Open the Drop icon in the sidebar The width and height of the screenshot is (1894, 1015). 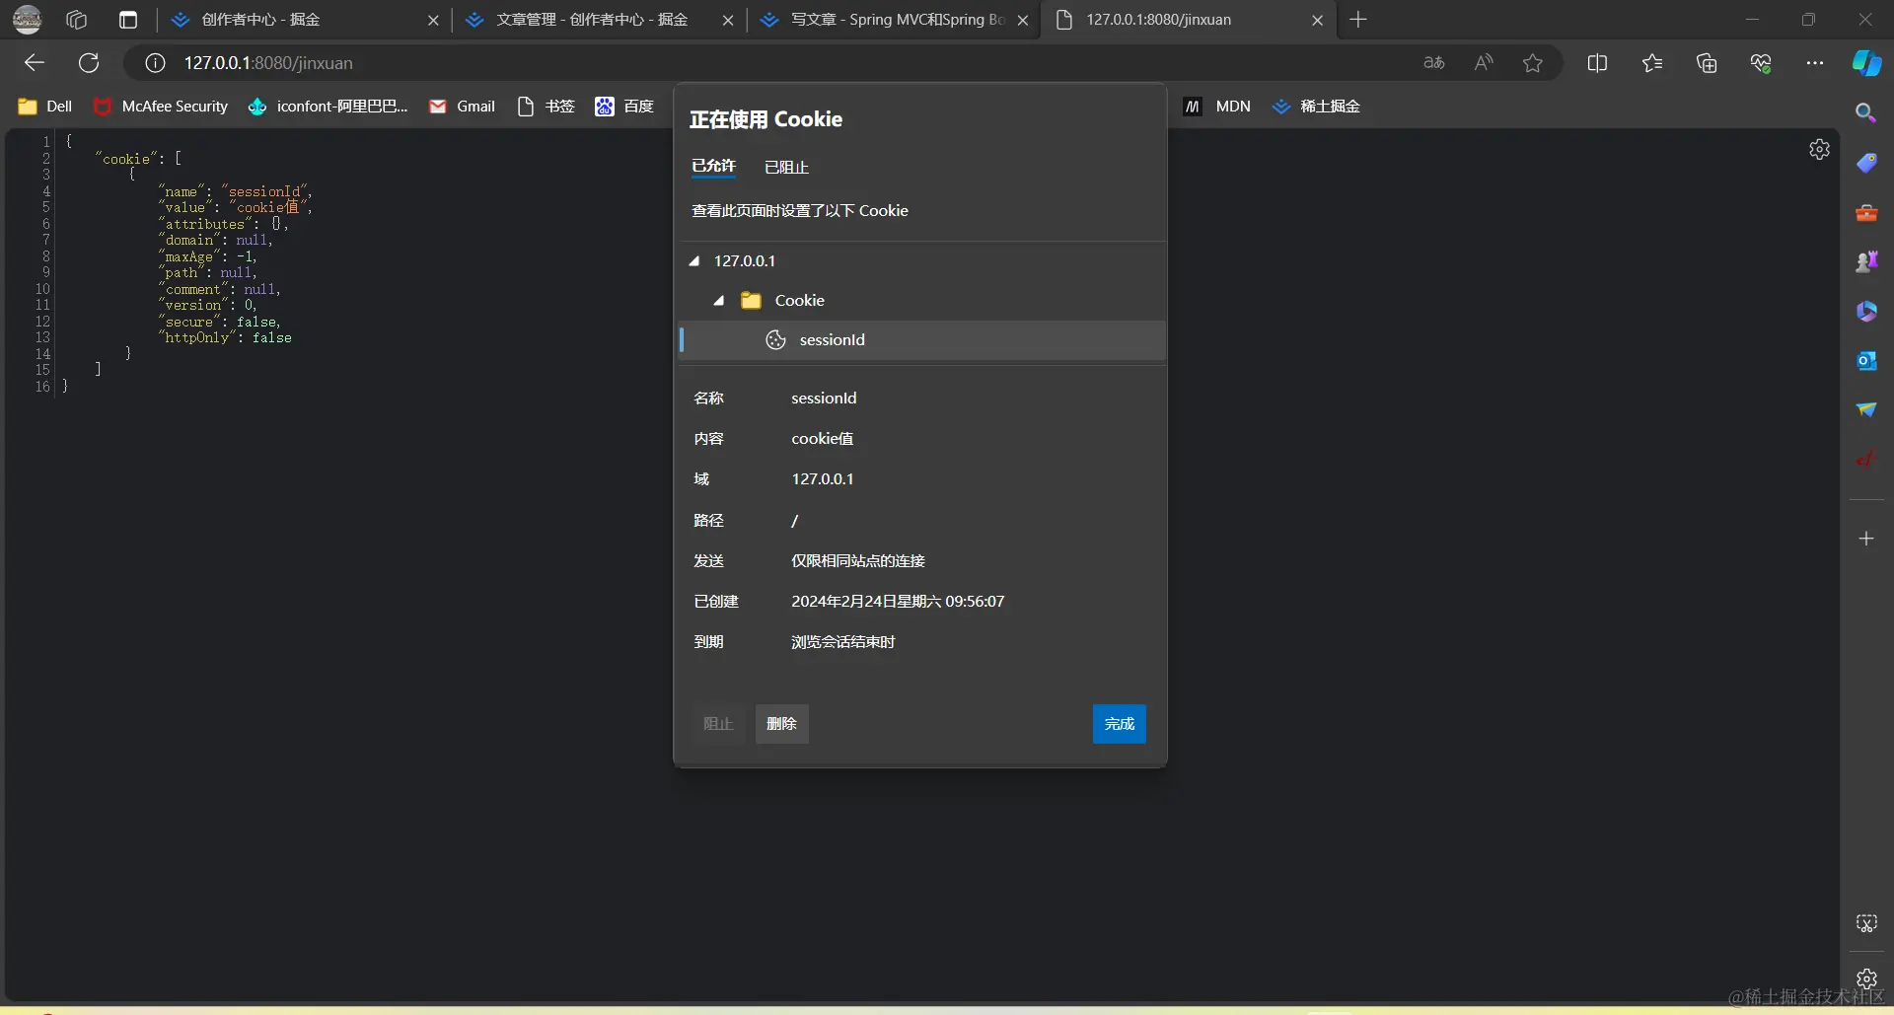click(1866, 409)
